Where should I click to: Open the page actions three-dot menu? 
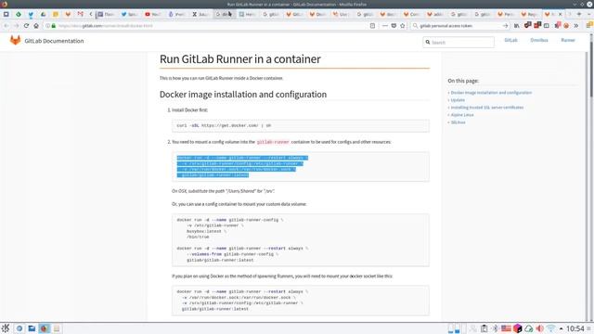tap(385, 26)
